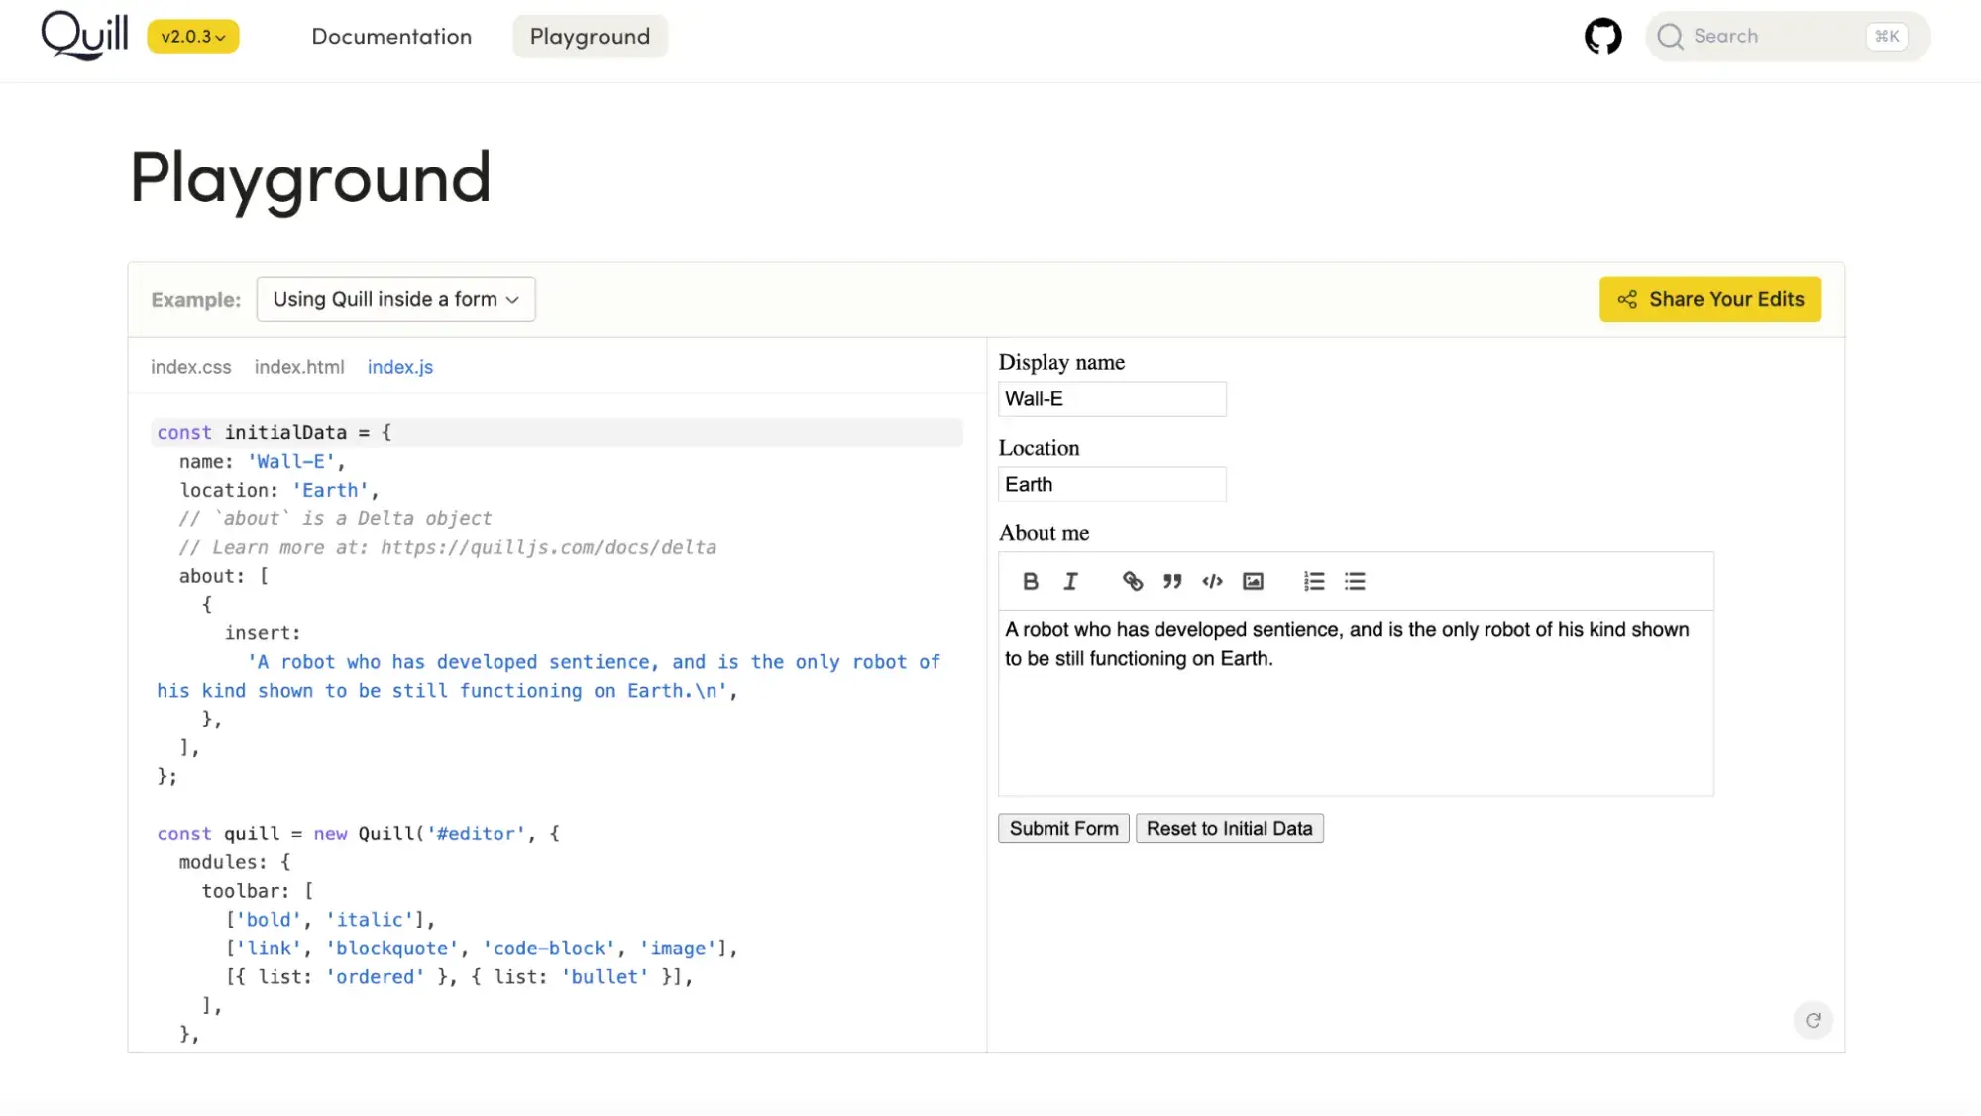Click the Display name input field

coord(1112,399)
